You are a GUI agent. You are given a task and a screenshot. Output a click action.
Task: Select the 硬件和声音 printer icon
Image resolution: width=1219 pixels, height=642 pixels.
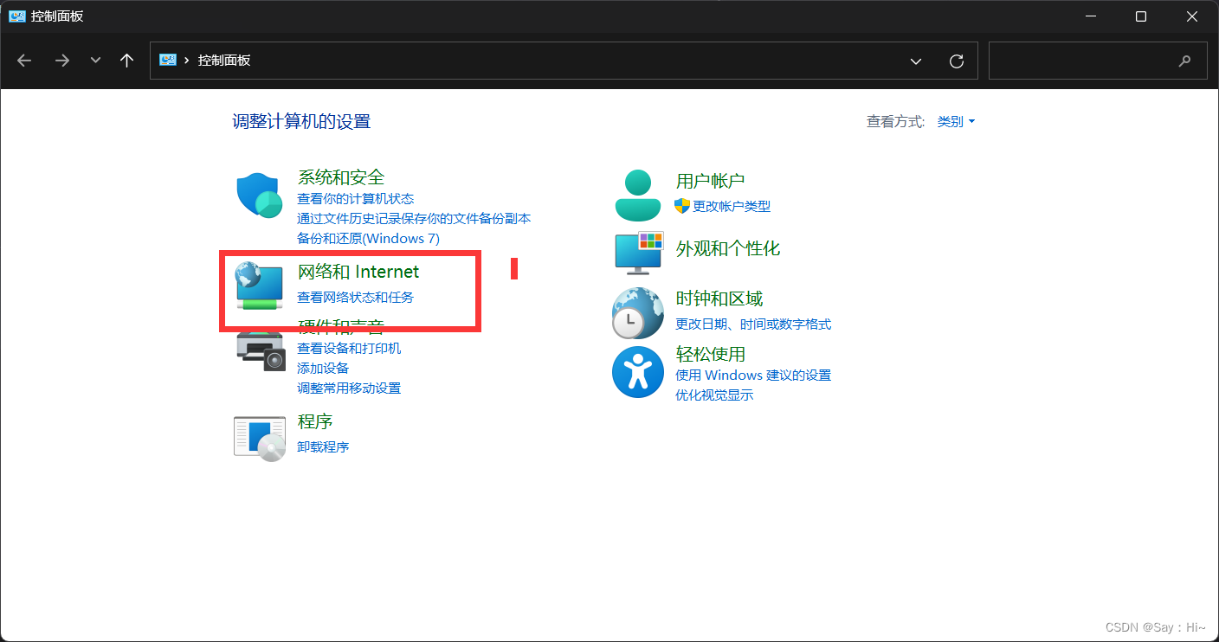pyautogui.click(x=258, y=350)
